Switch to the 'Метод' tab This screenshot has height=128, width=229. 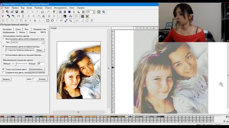(22, 32)
